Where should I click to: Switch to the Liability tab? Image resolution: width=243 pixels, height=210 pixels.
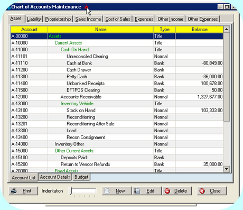click(x=34, y=19)
